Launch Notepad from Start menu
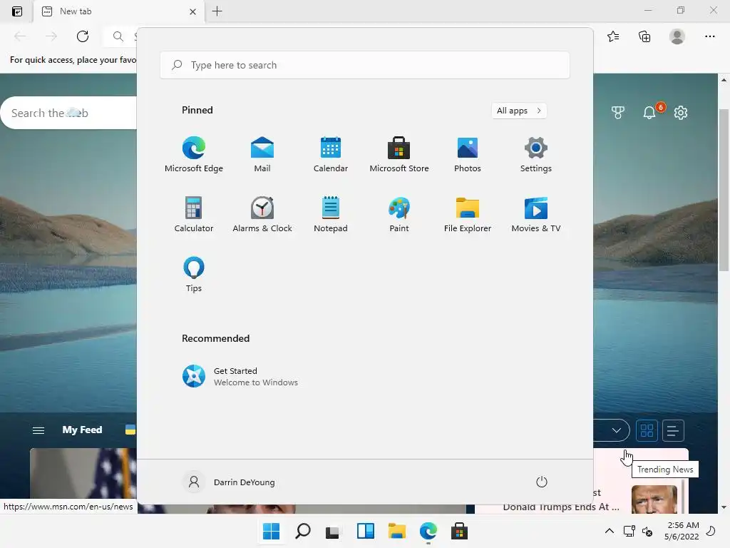 [x=331, y=214]
